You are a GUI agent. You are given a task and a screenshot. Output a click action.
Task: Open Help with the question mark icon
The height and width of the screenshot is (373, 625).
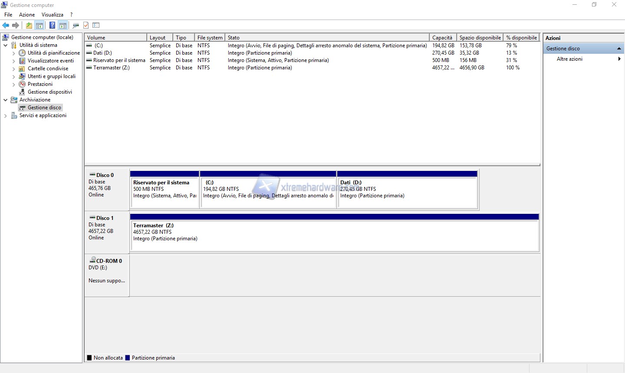[52, 25]
